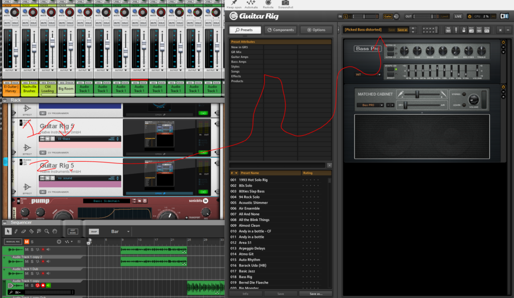Select the Selection arrow tool in Sequencer
The height and width of the screenshot is (298, 514).
pyautogui.click(x=8, y=231)
